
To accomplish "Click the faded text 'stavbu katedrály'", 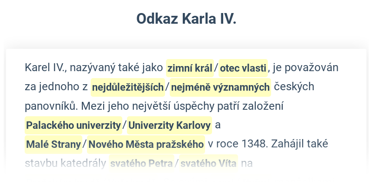I will click(x=65, y=163).
